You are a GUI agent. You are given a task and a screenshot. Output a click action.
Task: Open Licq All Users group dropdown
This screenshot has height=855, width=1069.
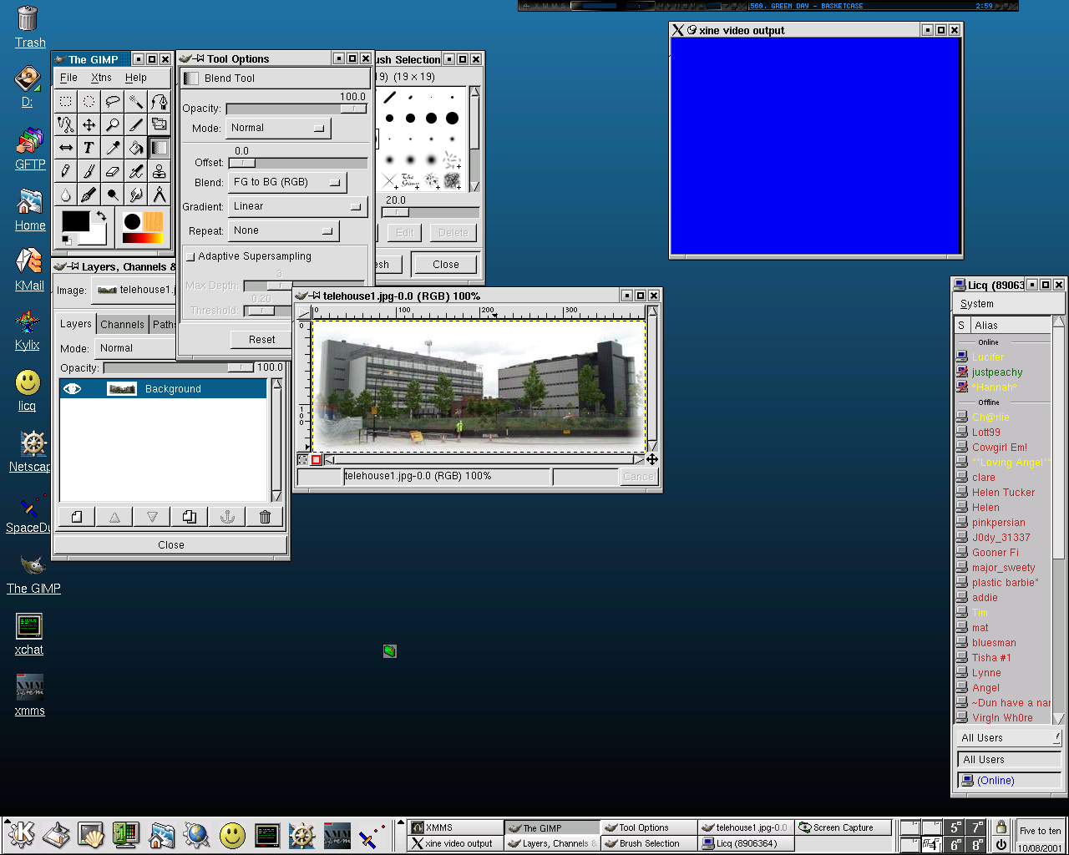pyautogui.click(x=1009, y=738)
